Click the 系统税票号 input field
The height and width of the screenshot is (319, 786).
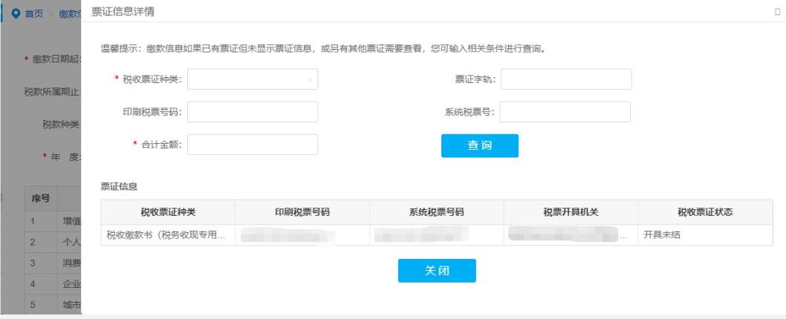566,112
